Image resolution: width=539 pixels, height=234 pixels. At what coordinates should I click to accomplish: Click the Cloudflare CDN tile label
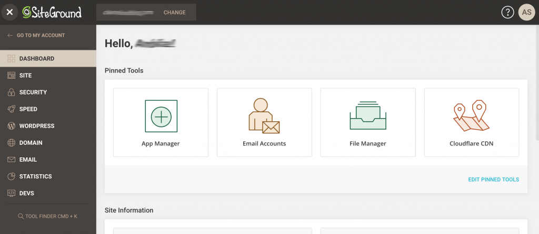pos(471,144)
